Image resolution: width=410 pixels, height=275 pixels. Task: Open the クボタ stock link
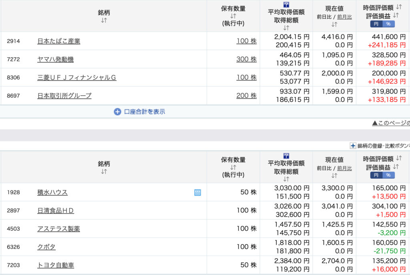[x=46, y=247]
